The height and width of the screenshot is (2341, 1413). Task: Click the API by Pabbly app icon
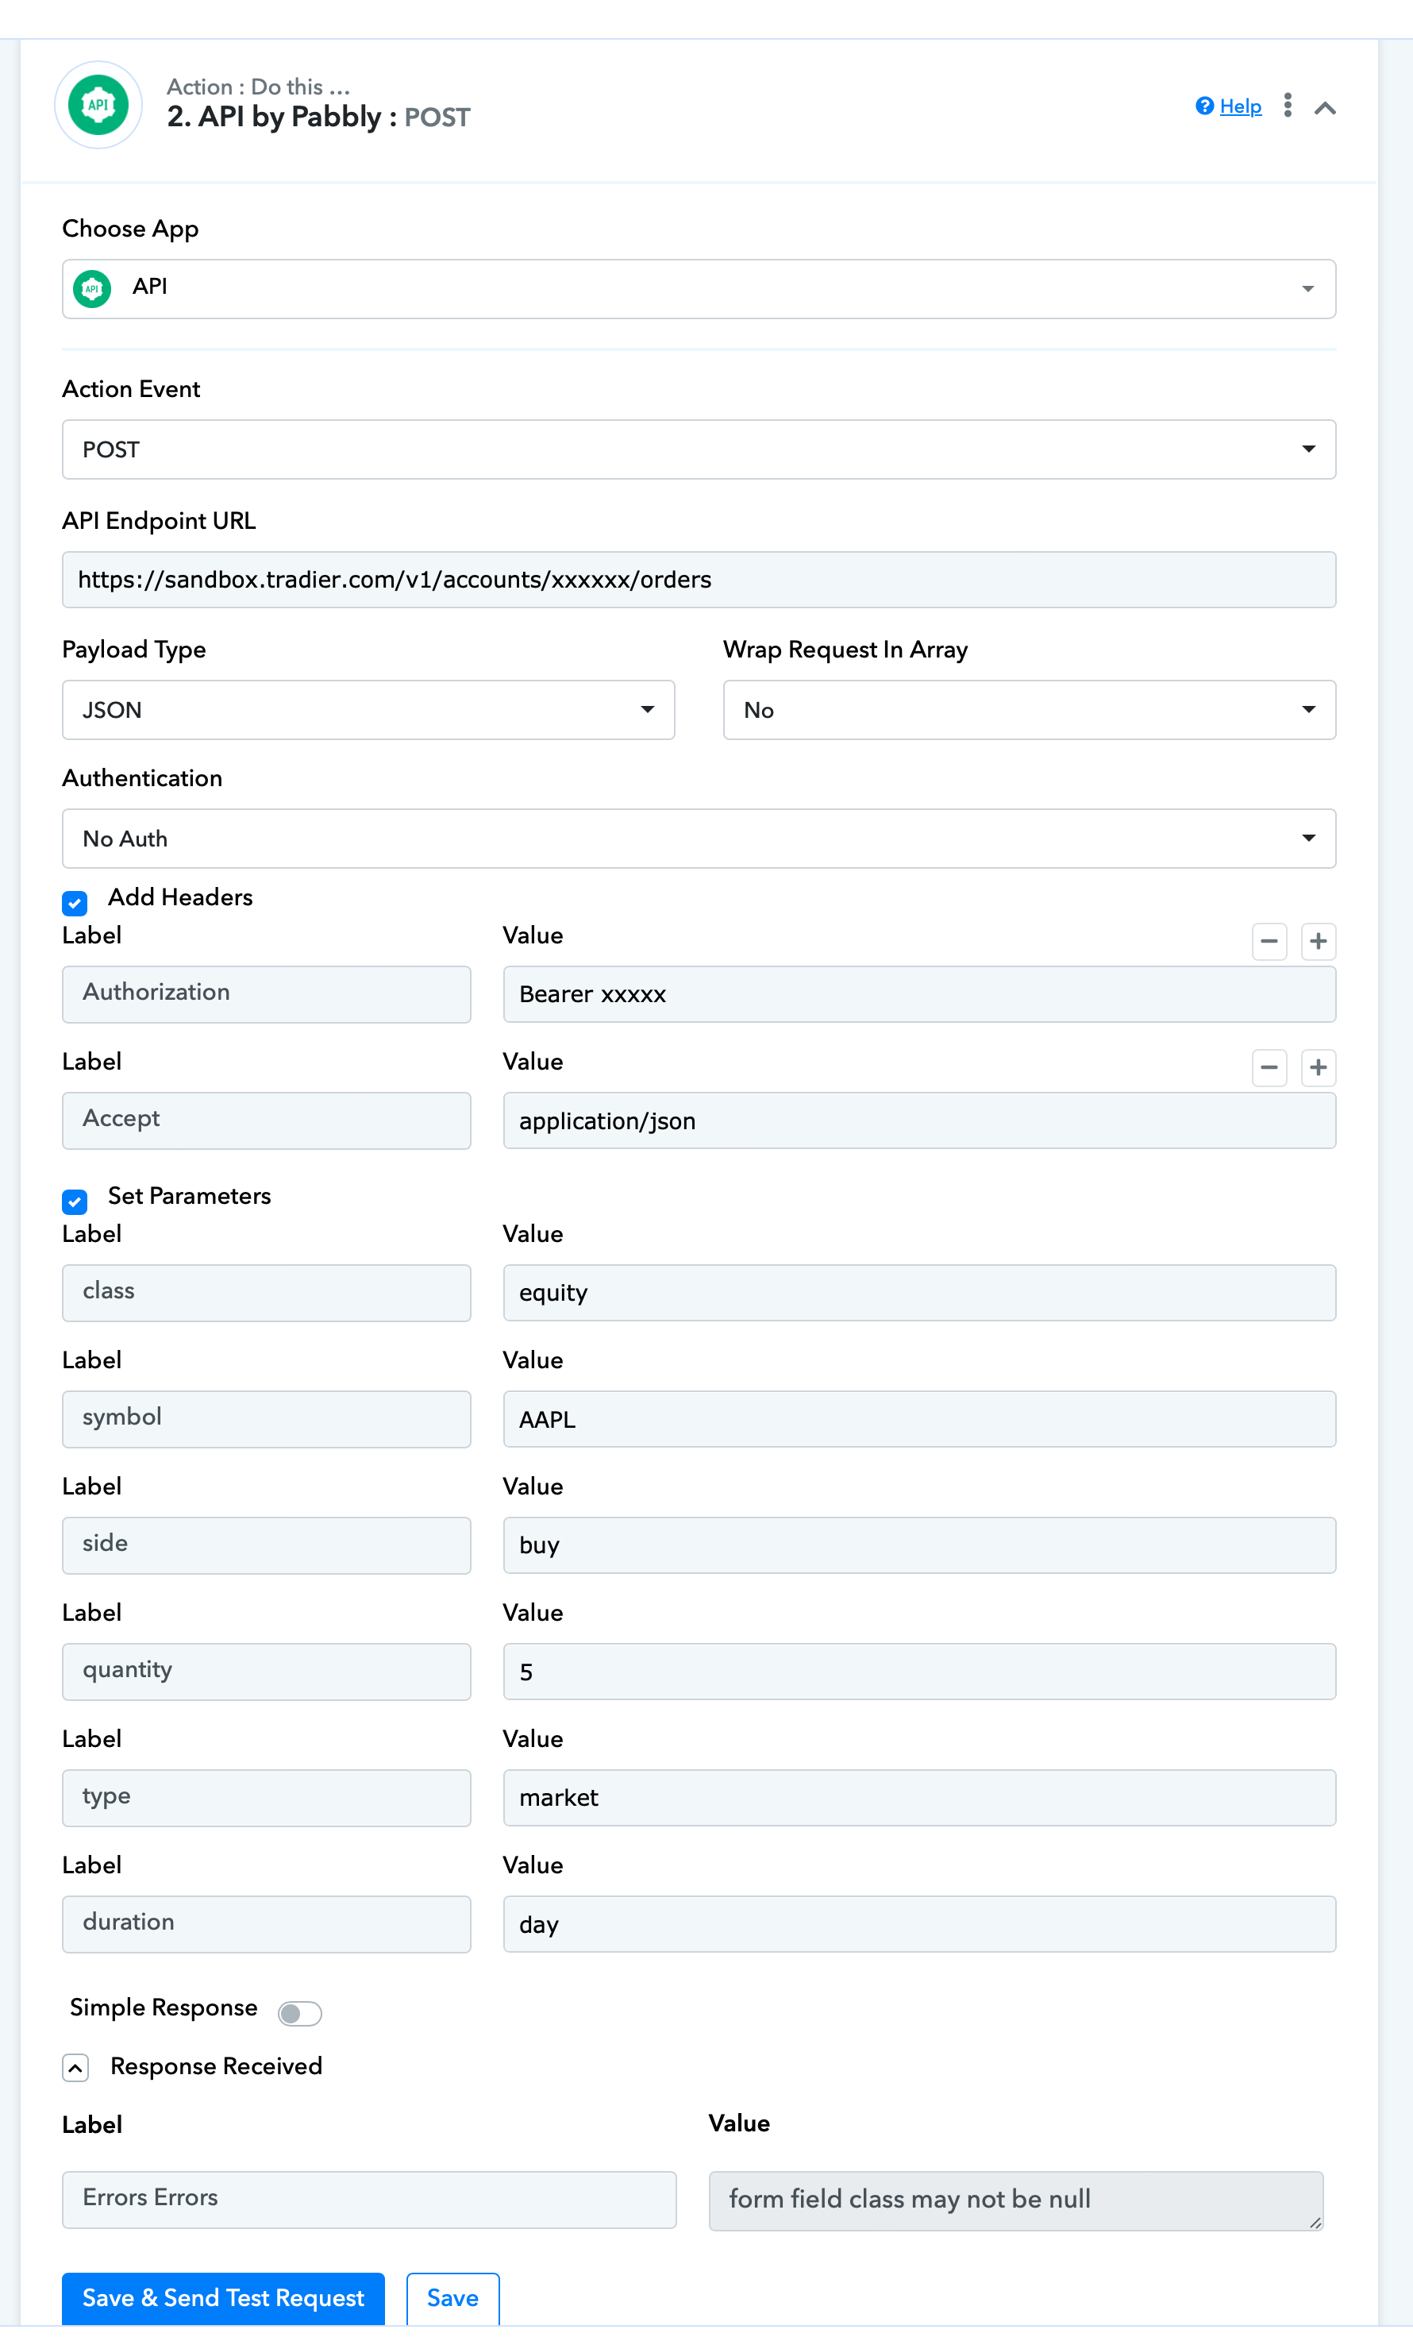[98, 105]
